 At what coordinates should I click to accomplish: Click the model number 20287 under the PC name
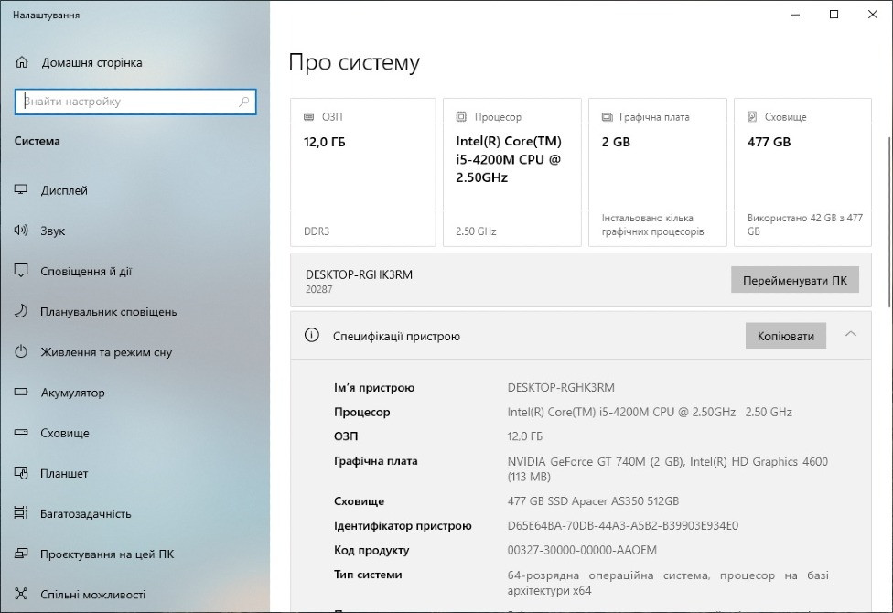pos(319,289)
